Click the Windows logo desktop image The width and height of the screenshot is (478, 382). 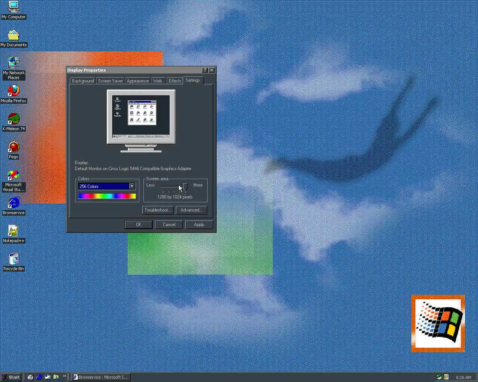click(438, 323)
